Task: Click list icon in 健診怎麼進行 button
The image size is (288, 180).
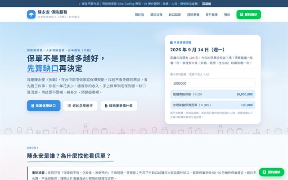Action: coord(69,106)
